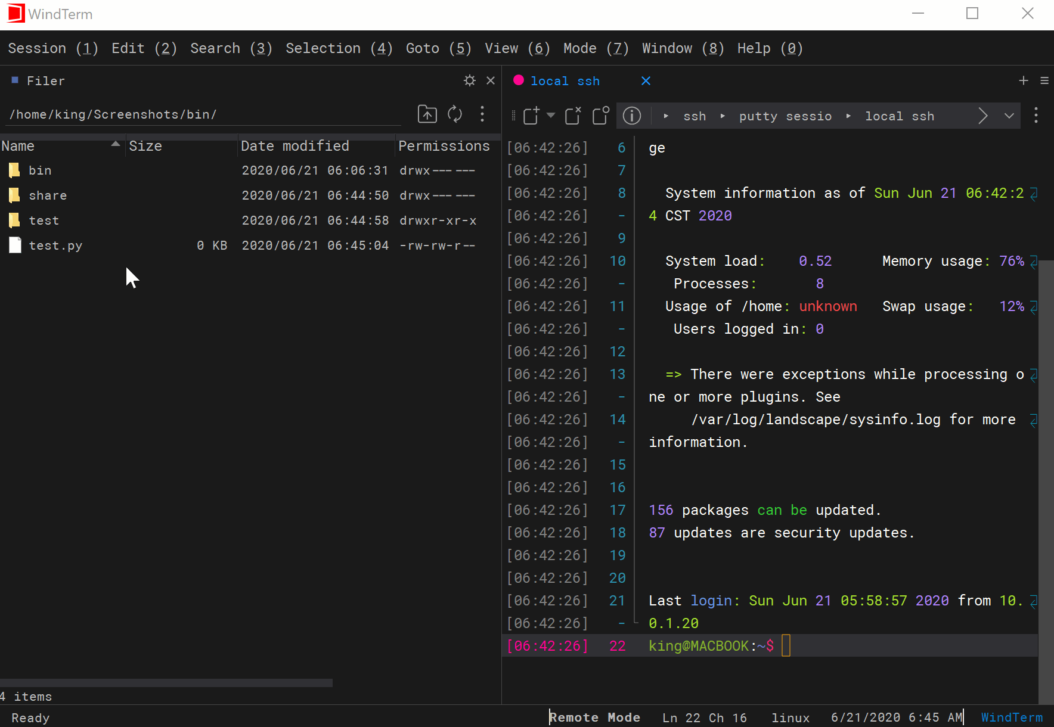Image resolution: width=1054 pixels, height=727 pixels.
Task: Expand the new session dropdown arrow
Action: tap(551, 115)
